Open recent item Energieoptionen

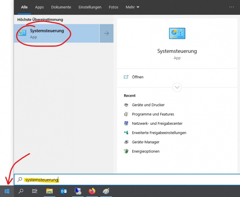(146, 151)
